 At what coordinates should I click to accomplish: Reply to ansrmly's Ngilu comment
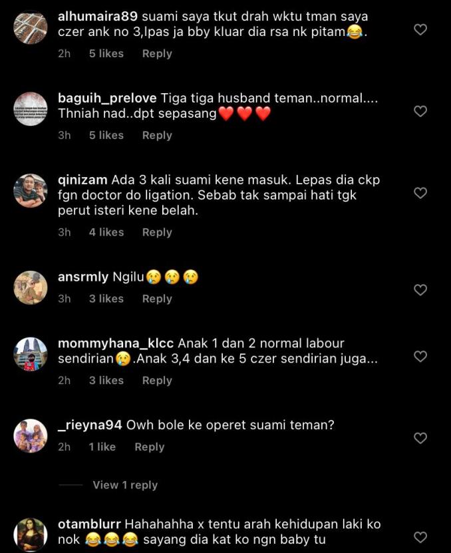pyautogui.click(x=157, y=299)
